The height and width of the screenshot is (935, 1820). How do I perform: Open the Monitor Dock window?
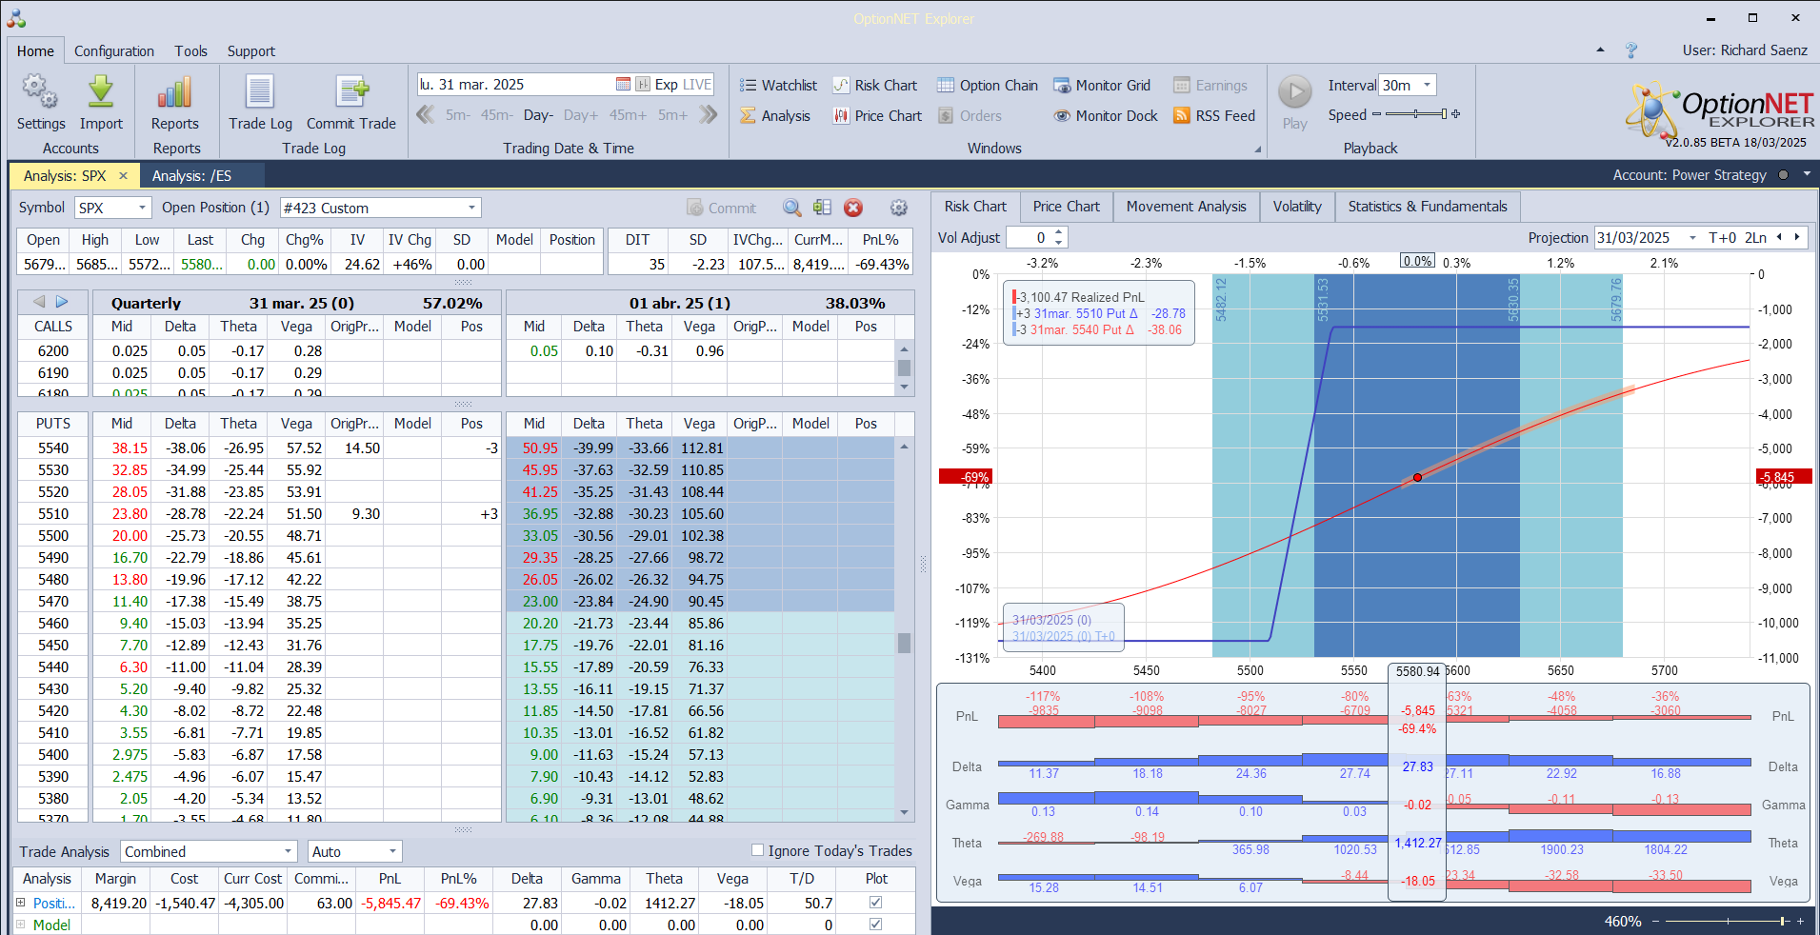click(x=1106, y=115)
